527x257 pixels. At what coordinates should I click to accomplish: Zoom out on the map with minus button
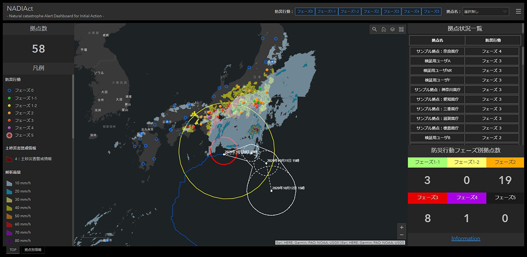[x=401, y=235]
